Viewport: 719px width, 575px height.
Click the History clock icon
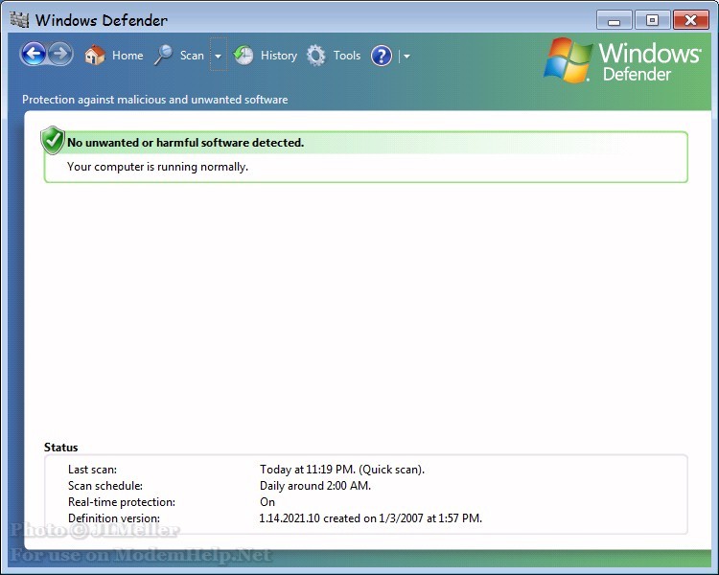244,56
